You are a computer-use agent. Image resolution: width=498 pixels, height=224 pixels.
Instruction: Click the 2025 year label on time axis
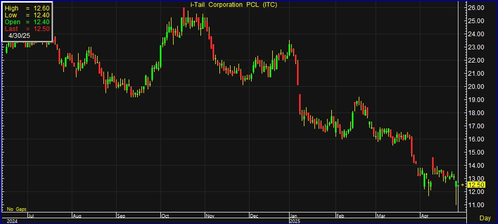(x=295, y=221)
